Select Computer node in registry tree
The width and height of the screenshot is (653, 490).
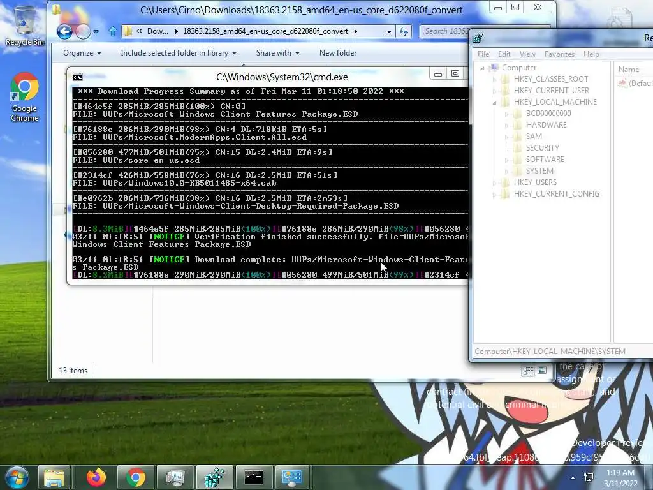519,68
